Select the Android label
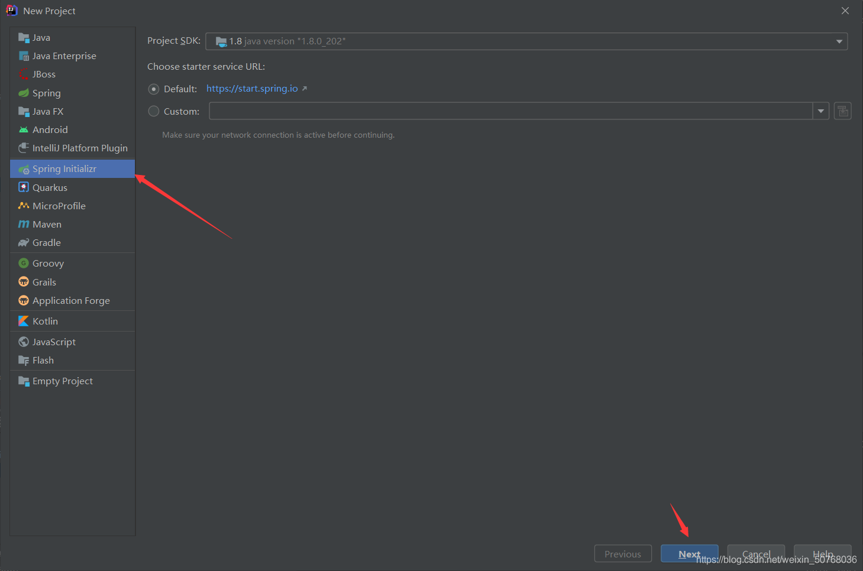Screen dimensions: 863x571 pos(50,130)
